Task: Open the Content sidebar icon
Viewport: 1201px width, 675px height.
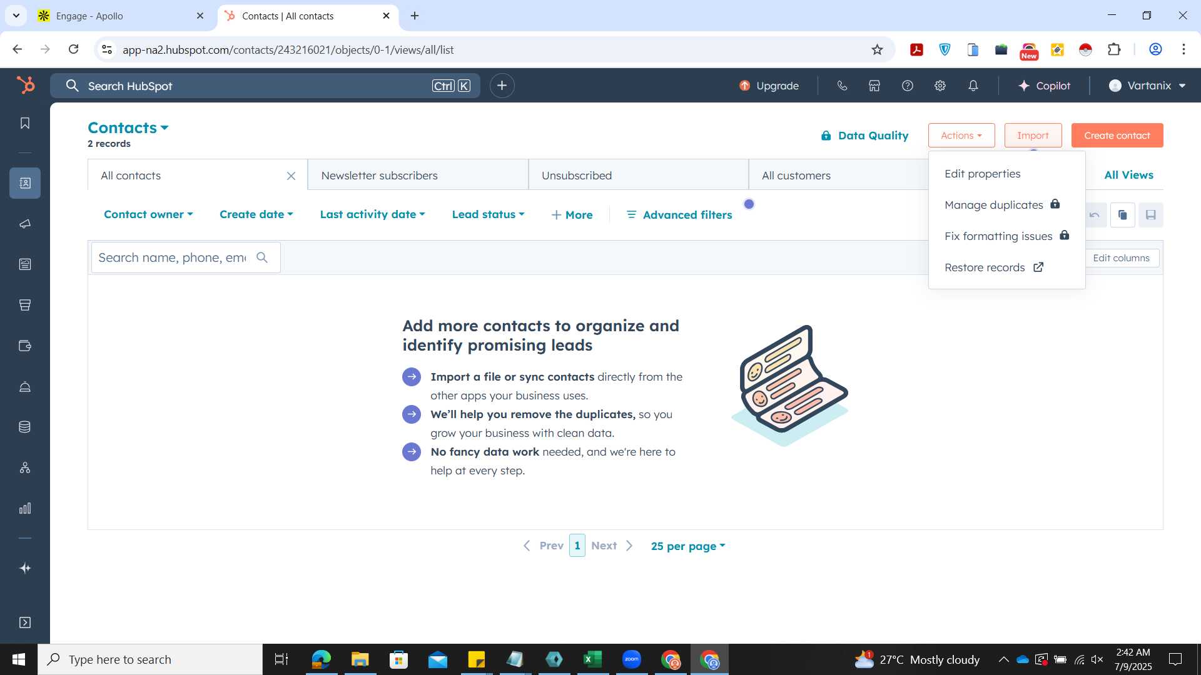Action: tap(25, 264)
